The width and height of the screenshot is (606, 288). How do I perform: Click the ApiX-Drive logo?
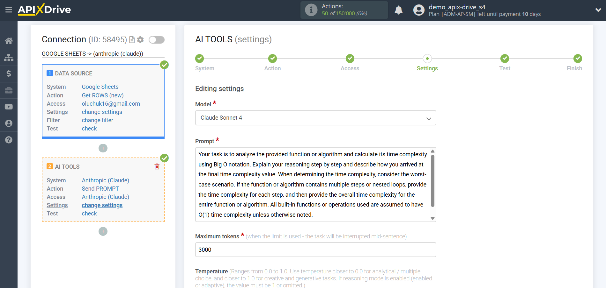point(44,10)
